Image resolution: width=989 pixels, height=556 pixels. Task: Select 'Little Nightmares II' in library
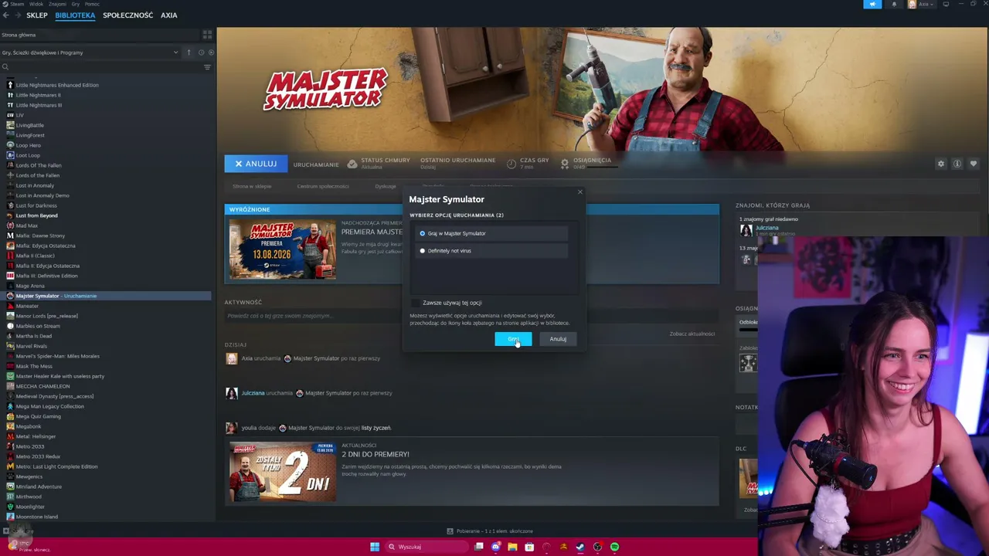pos(38,95)
